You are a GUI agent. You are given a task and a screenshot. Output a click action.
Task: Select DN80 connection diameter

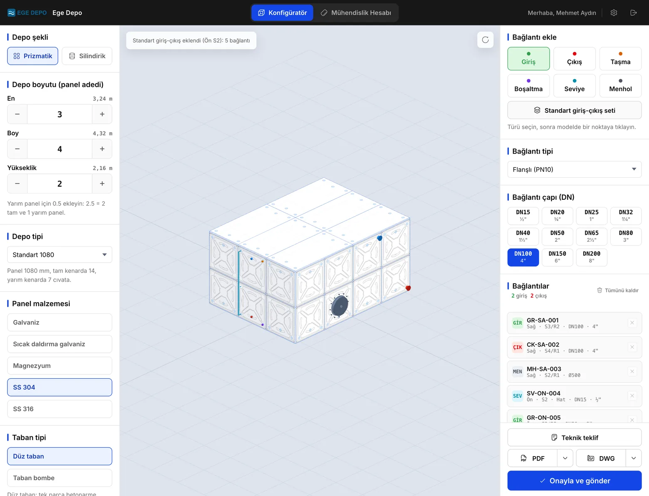click(x=626, y=236)
